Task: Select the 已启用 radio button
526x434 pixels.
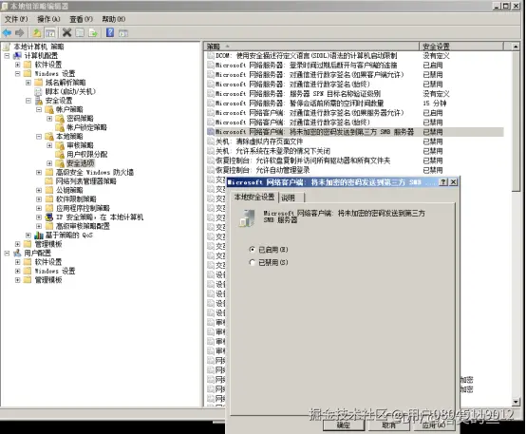Action: [253, 250]
